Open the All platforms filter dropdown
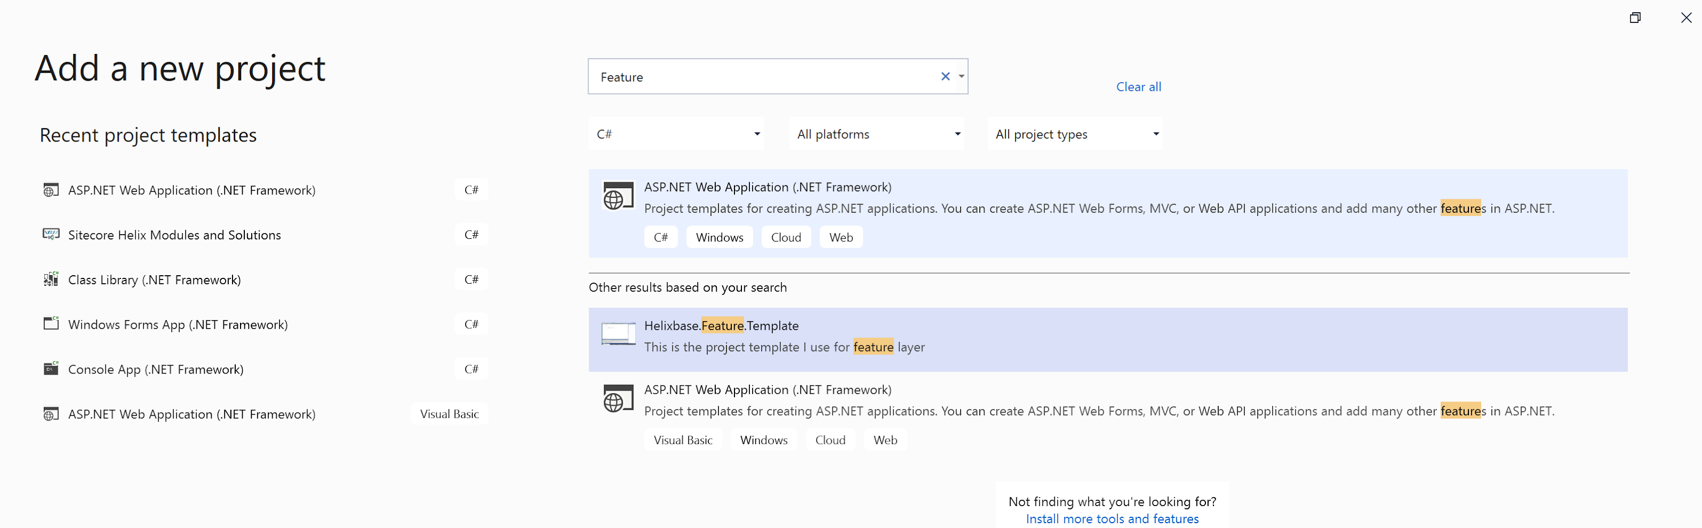This screenshot has width=1702, height=528. pos(877,134)
